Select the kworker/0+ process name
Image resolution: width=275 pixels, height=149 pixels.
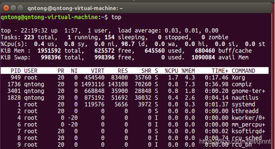[248, 118]
